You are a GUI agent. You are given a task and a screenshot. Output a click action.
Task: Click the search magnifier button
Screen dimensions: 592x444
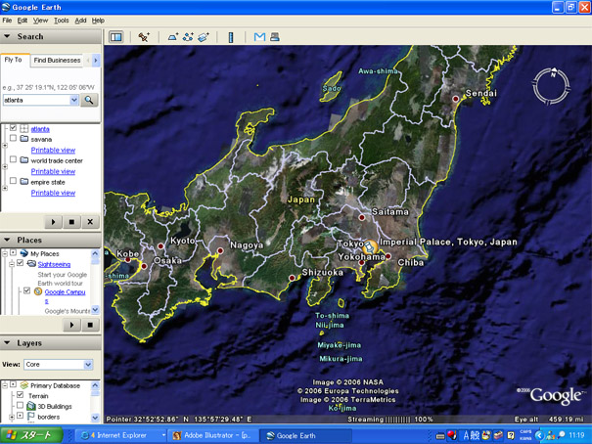tap(89, 100)
